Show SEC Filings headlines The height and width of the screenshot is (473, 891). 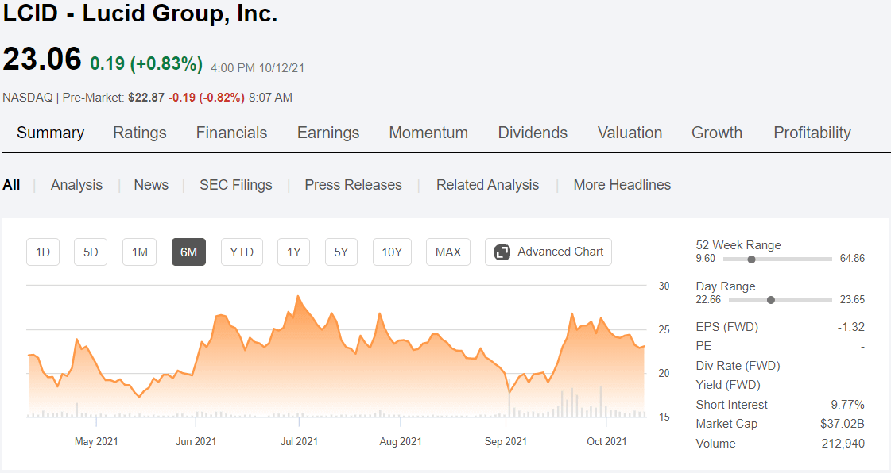click(236, 185)
